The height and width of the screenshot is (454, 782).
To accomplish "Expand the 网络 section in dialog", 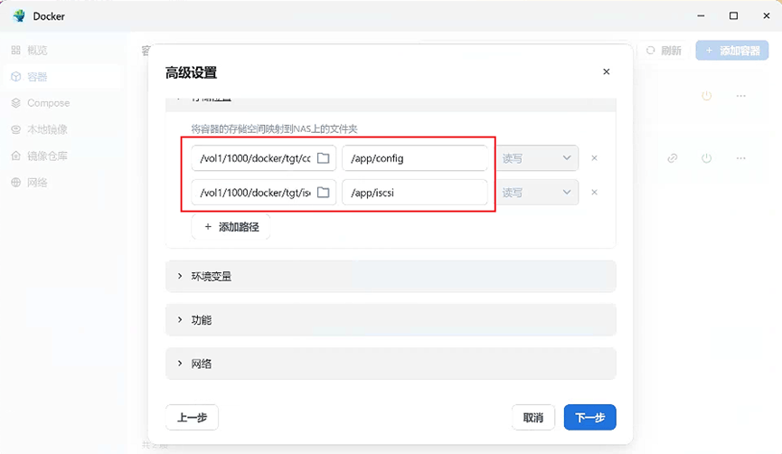I will click(x=391, y=364).
